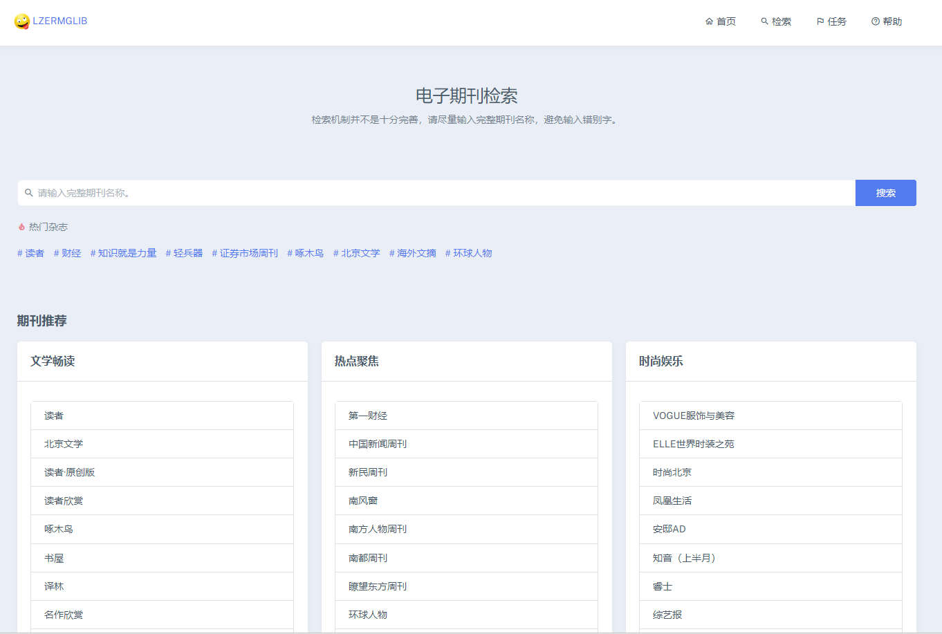Select the # 财经 hot tag
Screen dimensions: 942x634
(x=67, y=253)
